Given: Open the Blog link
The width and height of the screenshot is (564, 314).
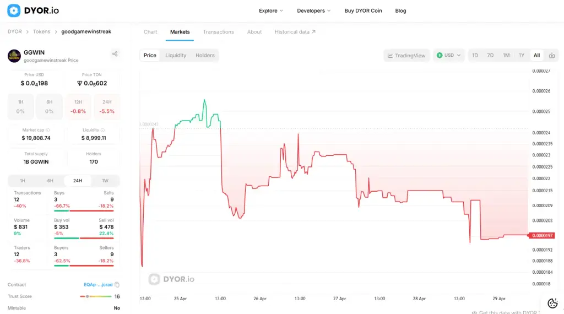Looking at the screenshot, I should pos(400,11).
